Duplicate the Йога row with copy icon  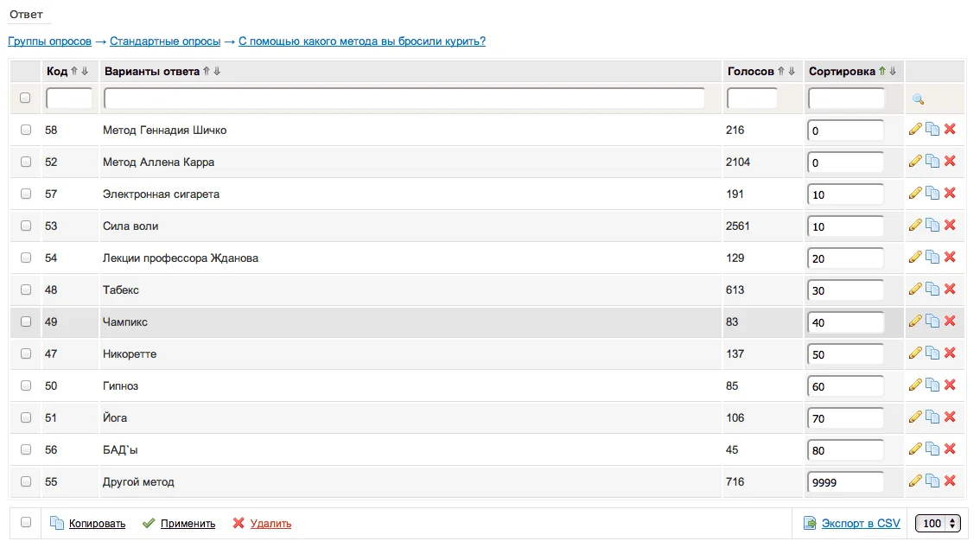932,417
